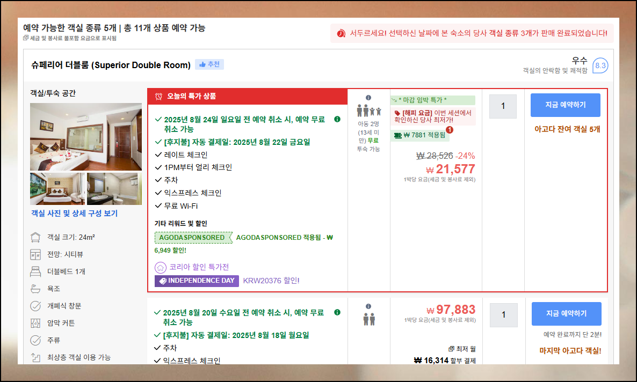
Task: Click 지금 예약하기 for the ₩21,577 offer
Action: [x=566, y=105]
